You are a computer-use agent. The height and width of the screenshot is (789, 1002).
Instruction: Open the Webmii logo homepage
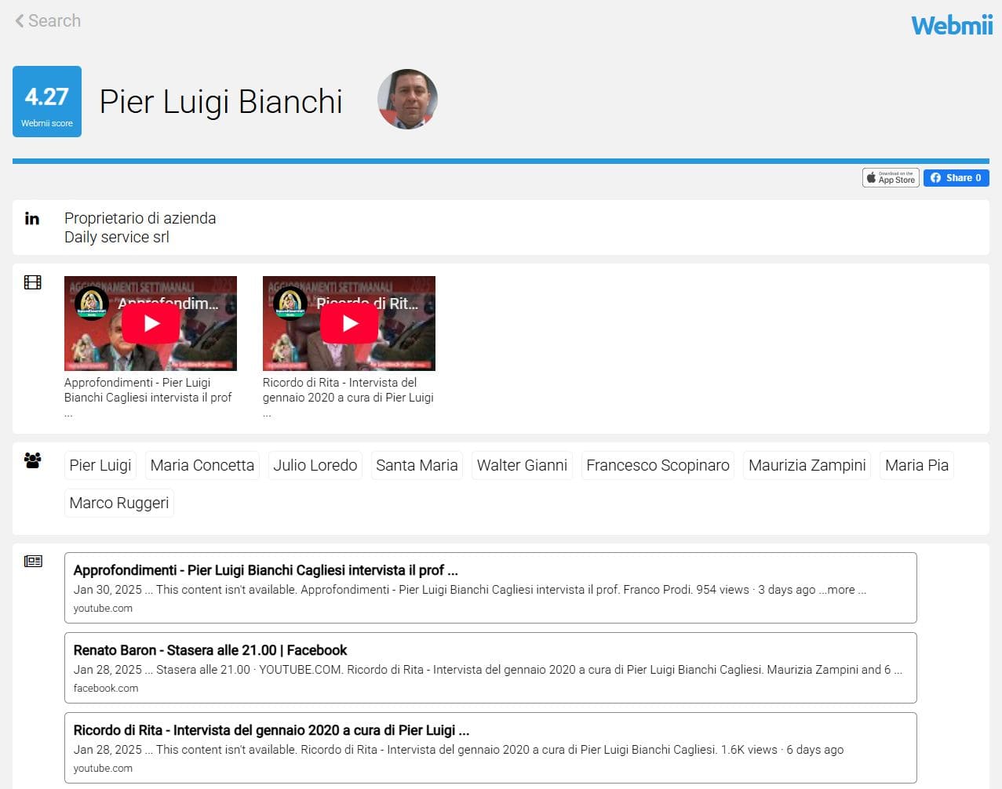pos(951,25)
